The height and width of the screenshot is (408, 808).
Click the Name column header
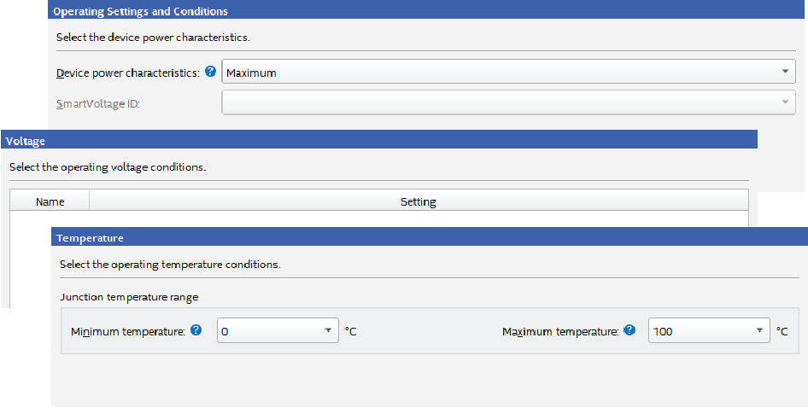(x=50, y=202)
